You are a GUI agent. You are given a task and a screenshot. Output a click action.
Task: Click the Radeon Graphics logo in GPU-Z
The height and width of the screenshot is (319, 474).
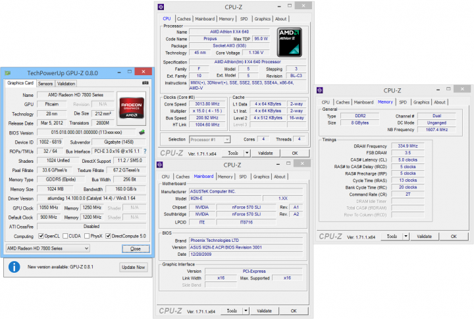click(132, 107)
